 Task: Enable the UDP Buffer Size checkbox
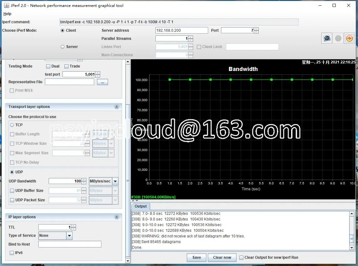pos(12,191)
